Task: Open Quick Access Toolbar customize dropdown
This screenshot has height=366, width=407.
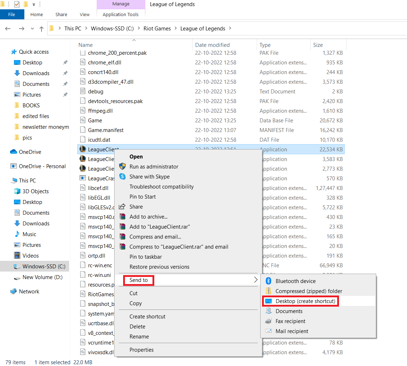Action: (x=34, y=4)
